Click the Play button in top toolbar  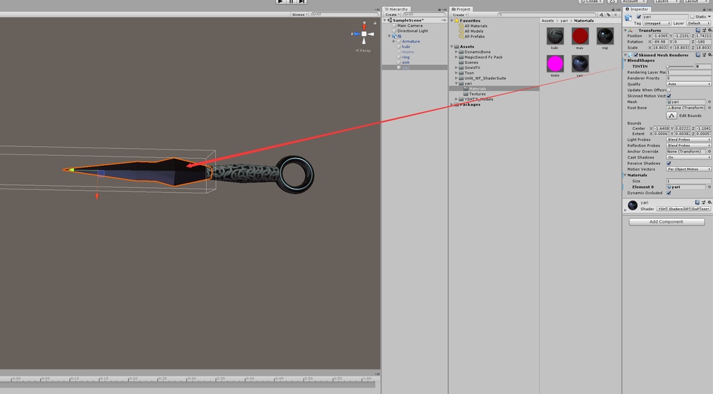[x=281, y=2]
